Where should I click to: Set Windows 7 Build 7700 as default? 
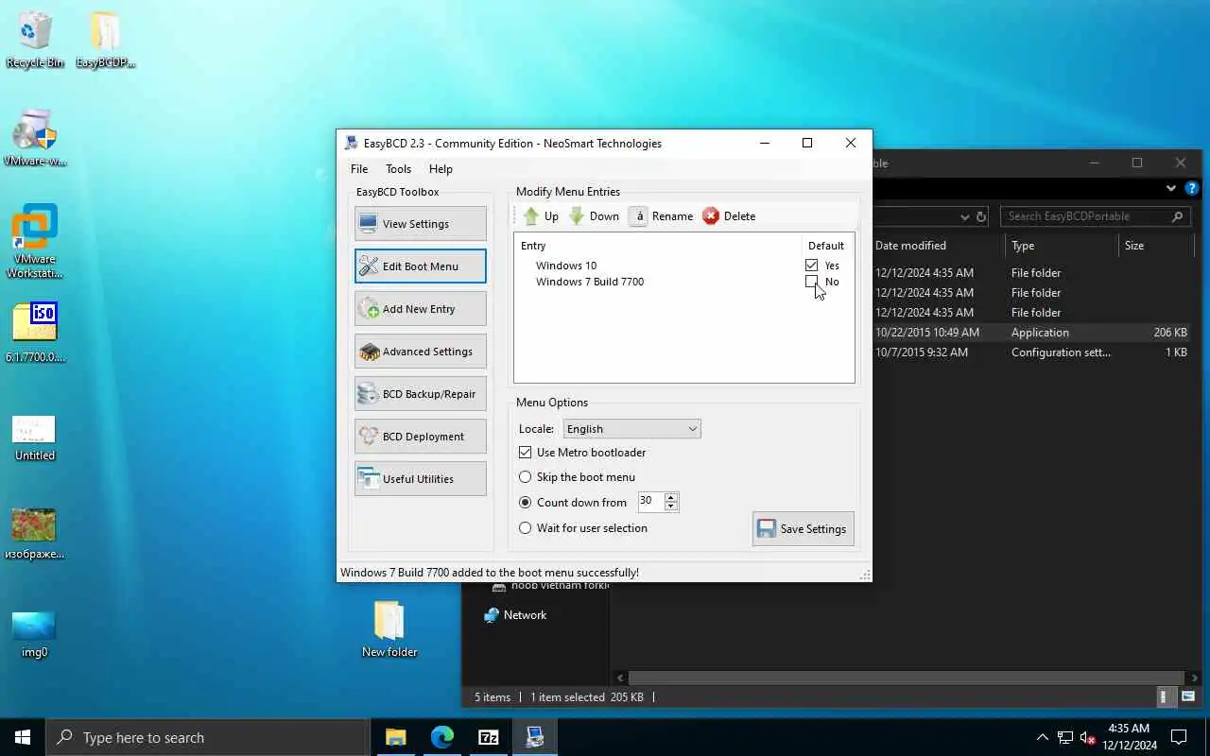click(811, 282)
